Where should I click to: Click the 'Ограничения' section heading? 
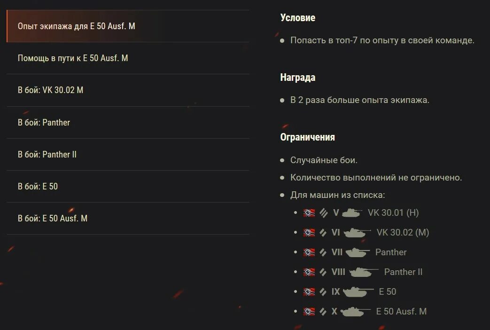307,137
